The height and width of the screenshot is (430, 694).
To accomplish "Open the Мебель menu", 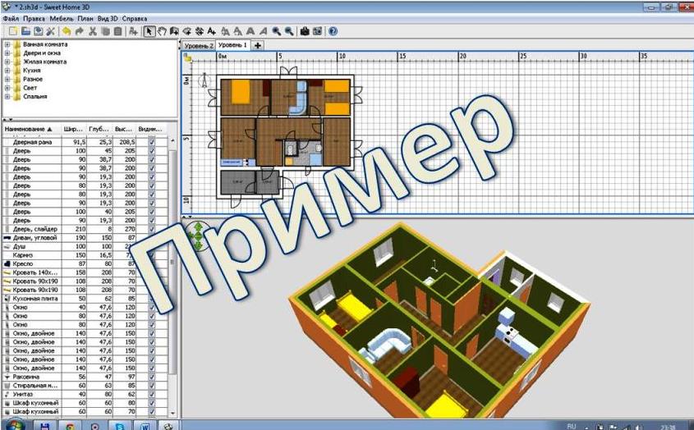I will click(62, 19).
